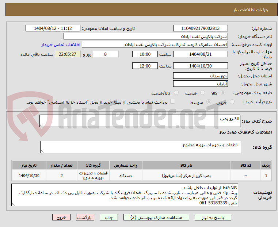Click the buyer name field شرکت پالایش نفت ابادان
278x227 pixels.
(145, 36)
